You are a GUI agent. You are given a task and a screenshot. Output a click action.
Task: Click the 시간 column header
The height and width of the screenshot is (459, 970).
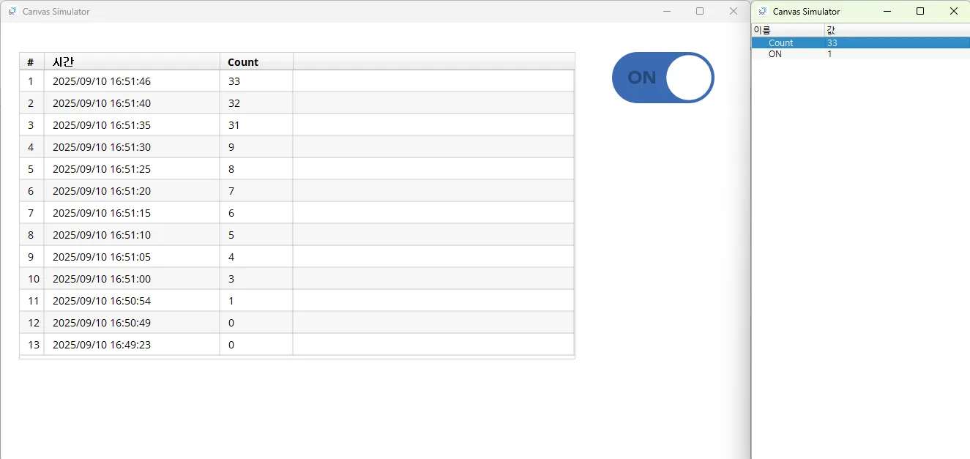[132, 62]
